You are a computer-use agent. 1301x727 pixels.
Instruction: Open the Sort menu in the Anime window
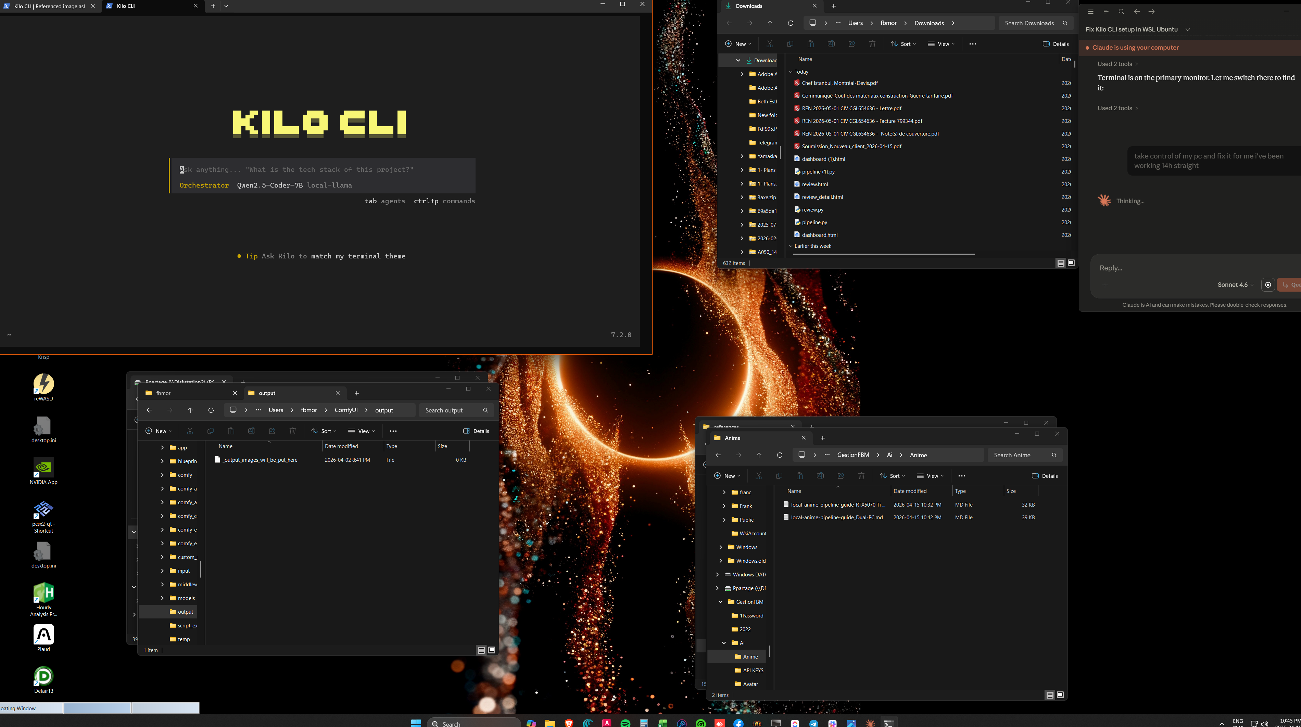pos(892,476)
